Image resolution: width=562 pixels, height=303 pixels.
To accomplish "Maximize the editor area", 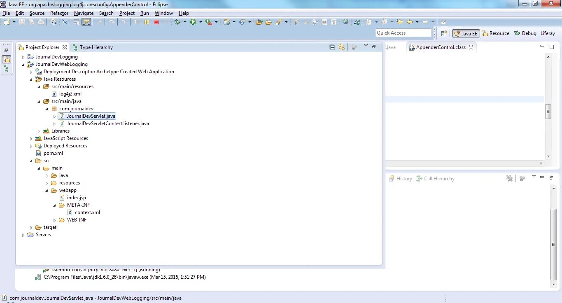I will click(x=552, y=47).
